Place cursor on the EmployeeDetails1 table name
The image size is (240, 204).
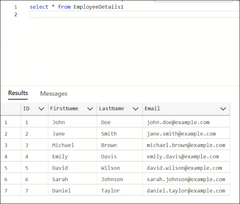tap(98, 7)
